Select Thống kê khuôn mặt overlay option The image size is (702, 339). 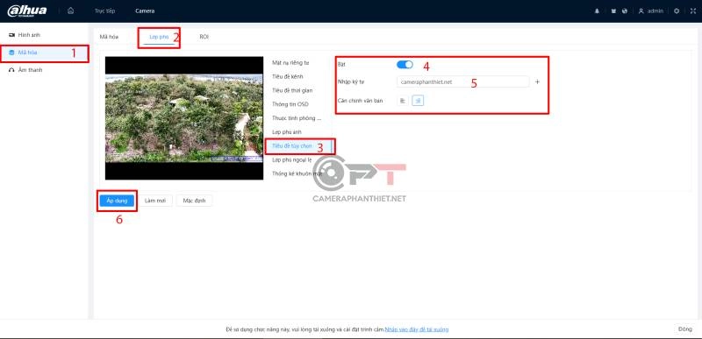[297, 173]
